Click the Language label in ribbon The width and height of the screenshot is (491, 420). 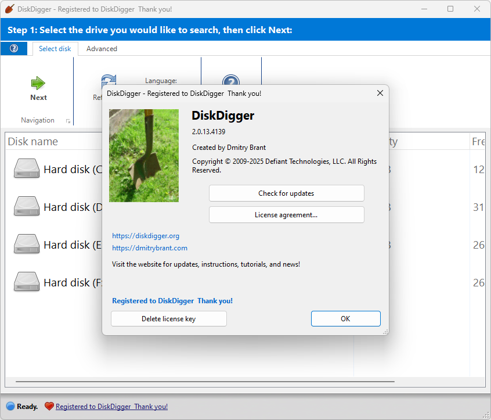point(161,81)
